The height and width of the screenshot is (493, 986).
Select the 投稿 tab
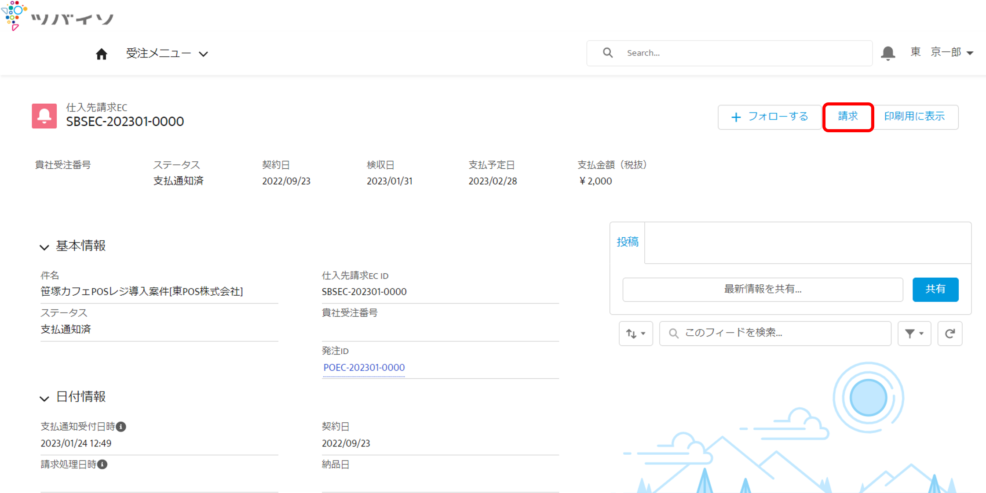coord(628,242)
